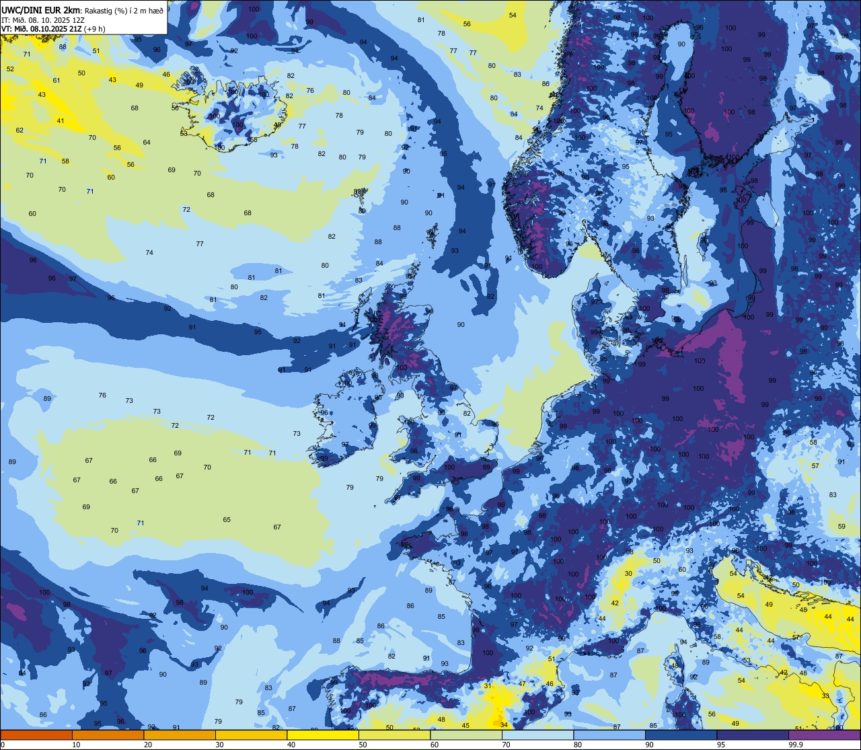Click the '0' label at legend start

(x=3, y=745)
